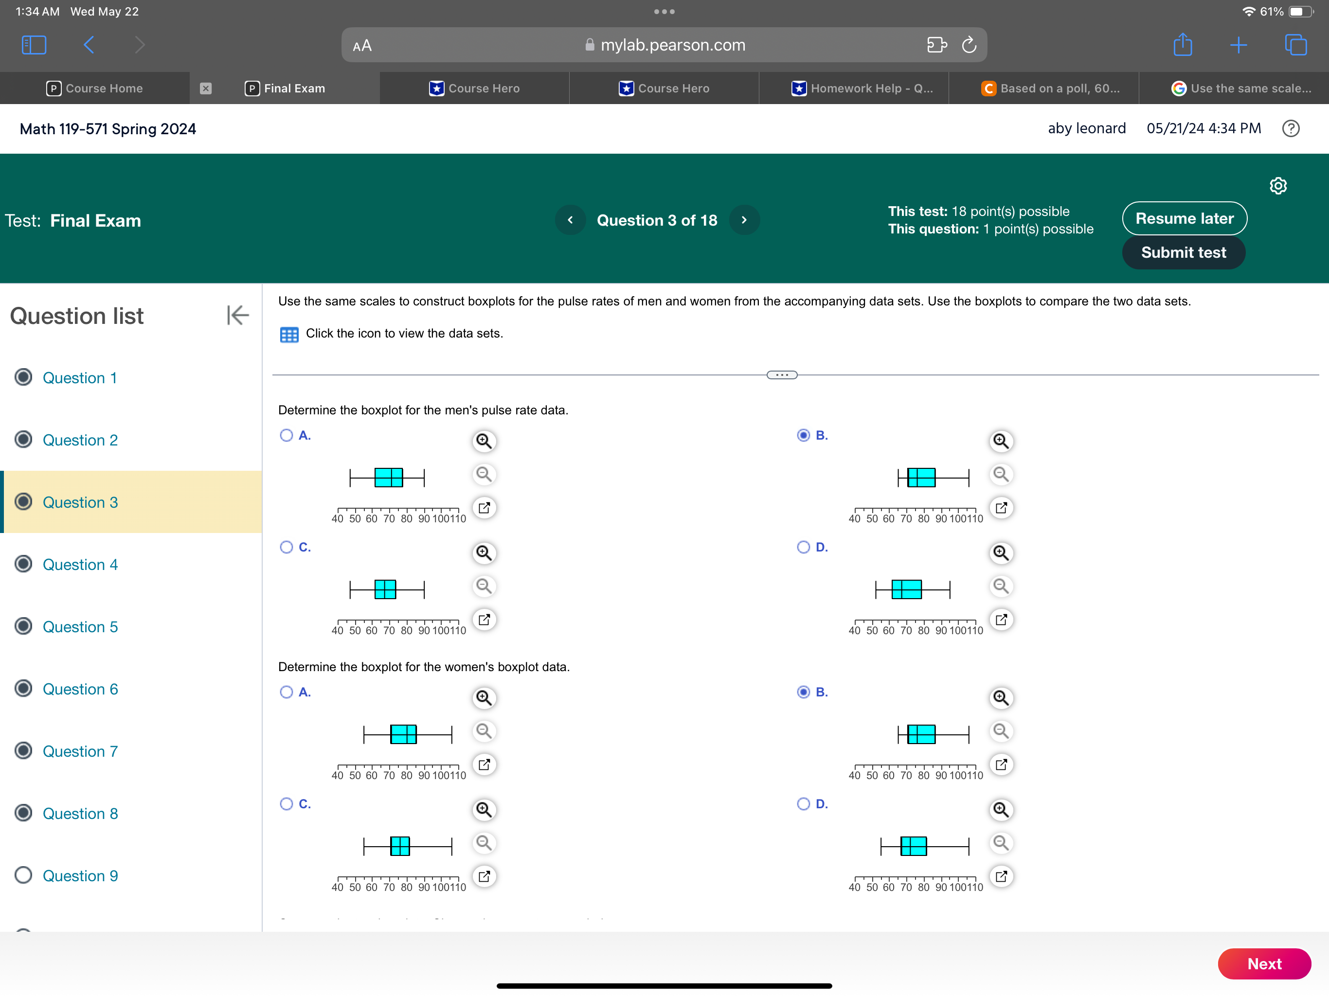Select option A for men's pulse rate boxplot
Screen dimensions: 1329x996
pos(287,436)
